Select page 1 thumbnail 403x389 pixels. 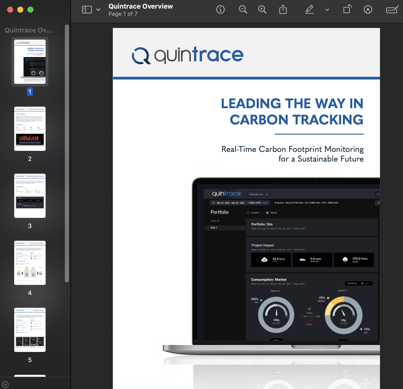tap(30, 62)
